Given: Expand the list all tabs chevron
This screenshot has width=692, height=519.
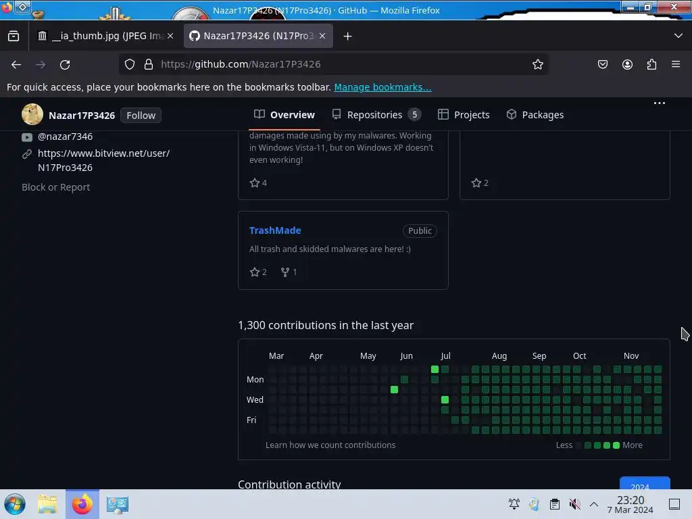Looking at the screenshot, I should coord(678,36).
